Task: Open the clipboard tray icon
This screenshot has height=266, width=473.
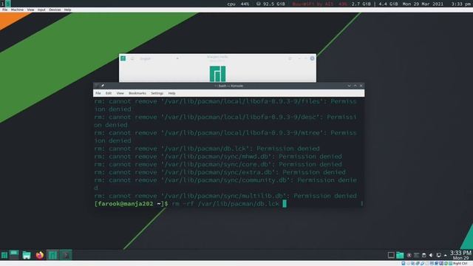Action: point(423,255)
